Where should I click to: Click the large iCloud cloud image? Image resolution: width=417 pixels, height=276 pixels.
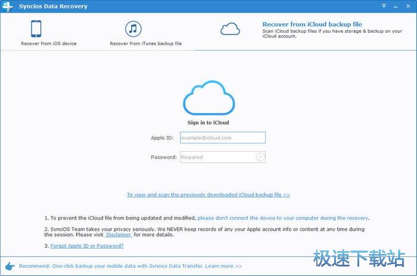[x=208, y=98]
